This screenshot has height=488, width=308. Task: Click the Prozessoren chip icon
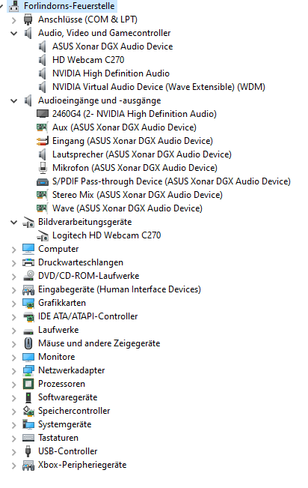28,384
